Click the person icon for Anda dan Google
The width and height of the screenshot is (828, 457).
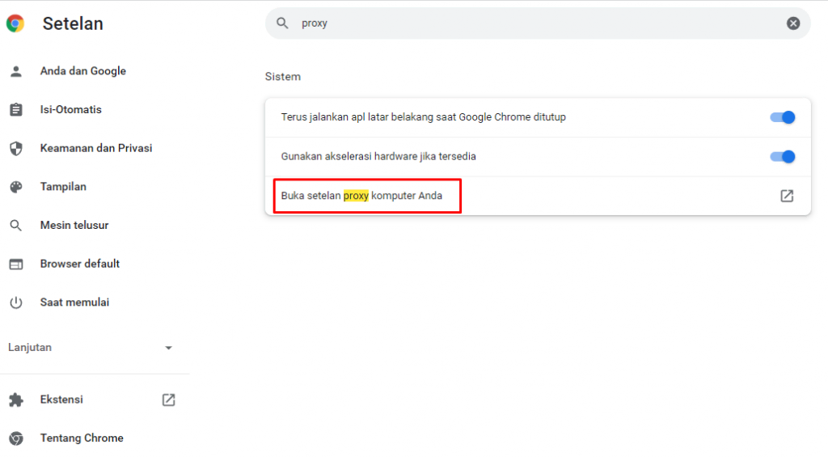pos(15,71)
